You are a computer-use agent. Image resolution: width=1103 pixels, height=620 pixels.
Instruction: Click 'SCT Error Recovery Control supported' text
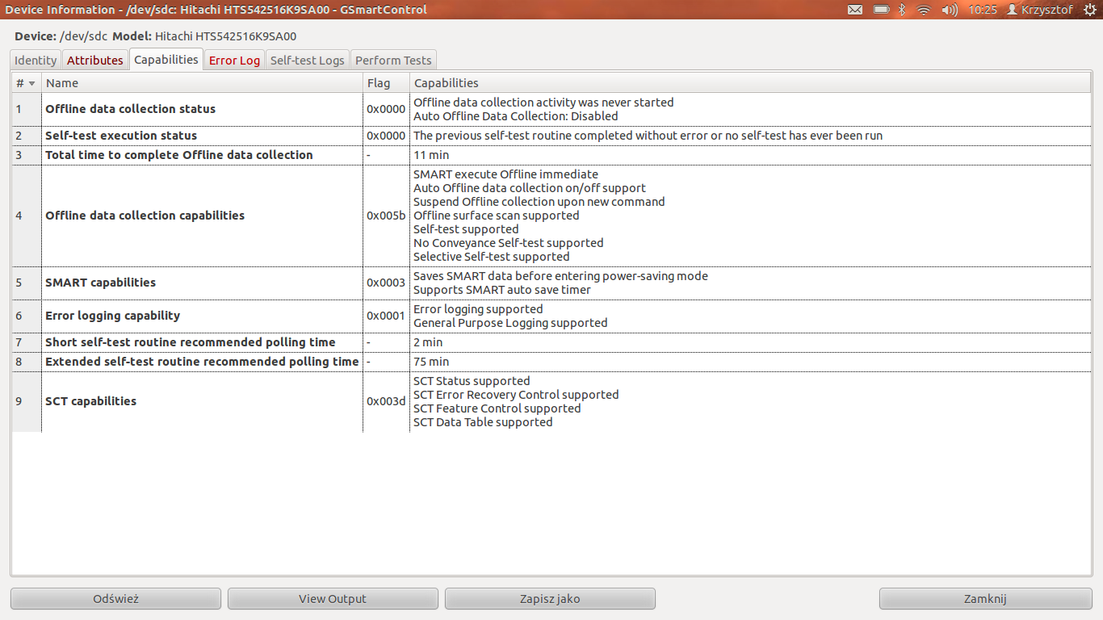coord(517,395)
